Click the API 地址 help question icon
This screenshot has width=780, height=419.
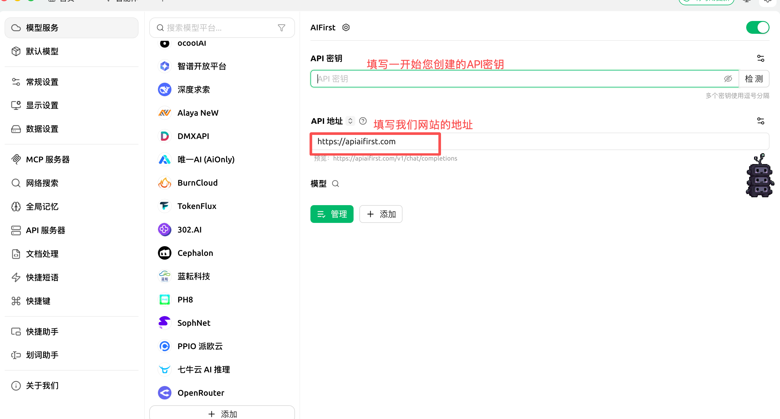click(x=363, y=121)
